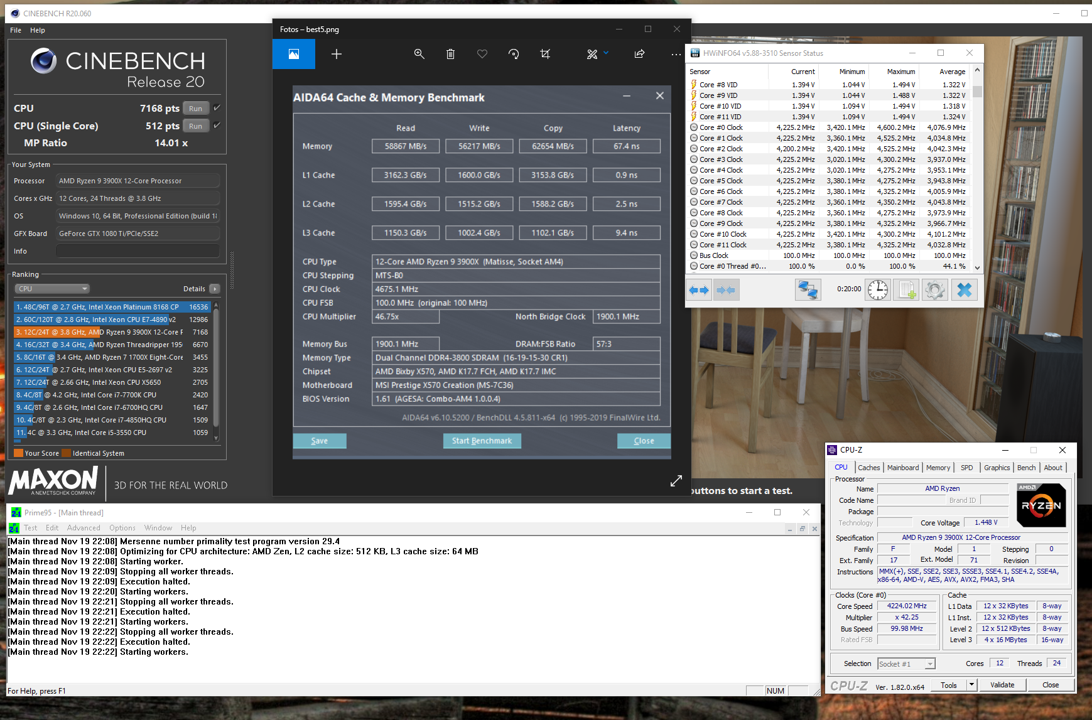Open the image collection view in Photos

pos(294,54)
